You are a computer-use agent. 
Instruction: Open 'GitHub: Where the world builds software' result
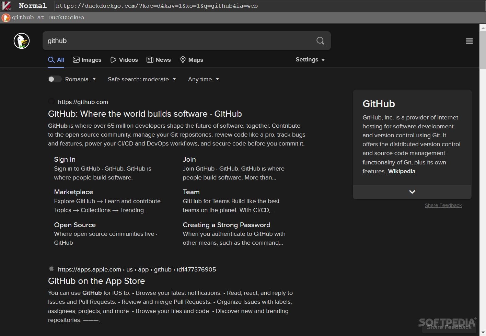point(145,114)
